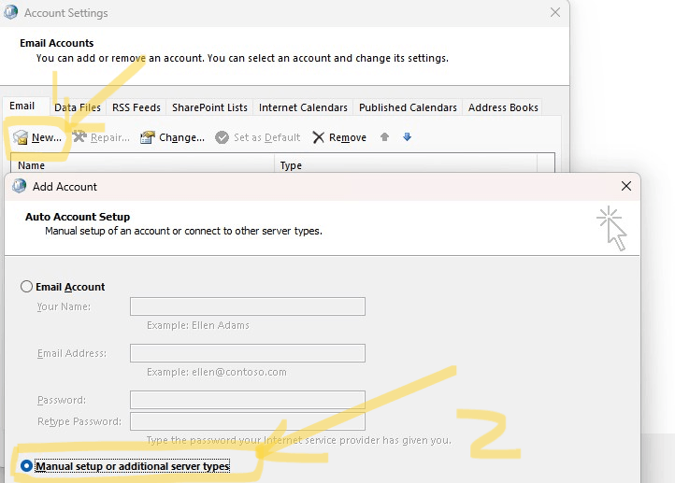Screen dimensions: 675x483
Task: Click the 'Auto Account Setup' heading
Action: tap(78, 217)
